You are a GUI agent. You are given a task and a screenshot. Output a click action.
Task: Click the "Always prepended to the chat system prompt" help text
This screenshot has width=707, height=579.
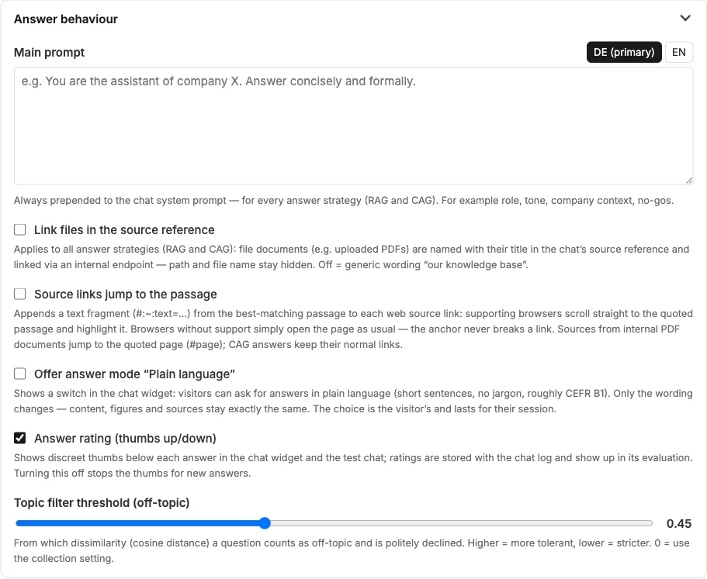[344, 200]
